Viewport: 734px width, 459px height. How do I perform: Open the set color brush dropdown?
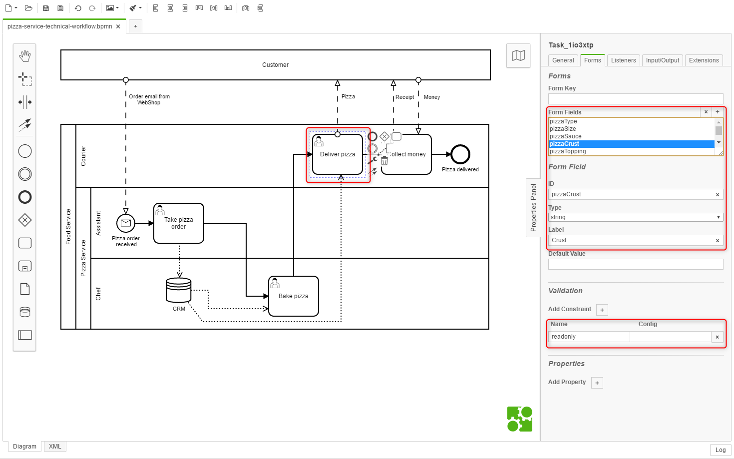click(x=135, y=8)
